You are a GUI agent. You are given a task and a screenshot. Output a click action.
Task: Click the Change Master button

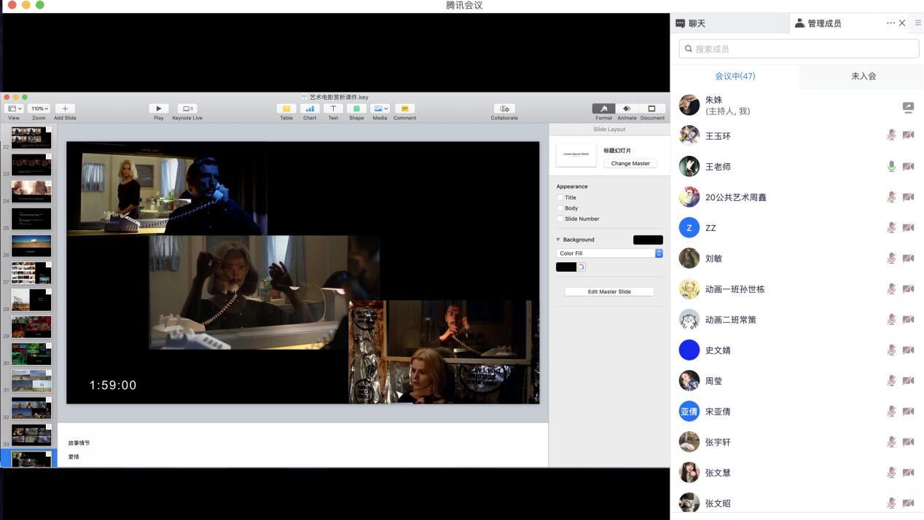(x=630, y=163)
